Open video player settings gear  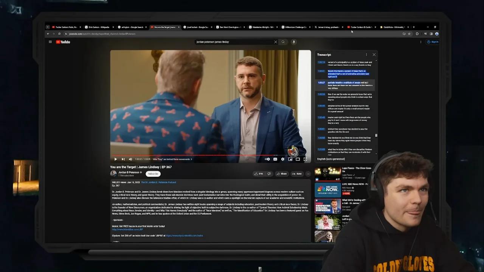pyautogui.click(x=282, y=159)
